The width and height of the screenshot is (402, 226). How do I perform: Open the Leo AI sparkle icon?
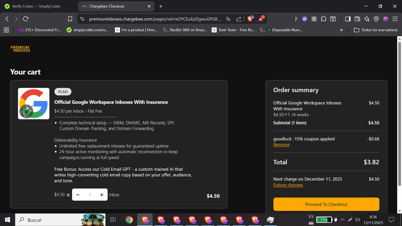point(367,19)
